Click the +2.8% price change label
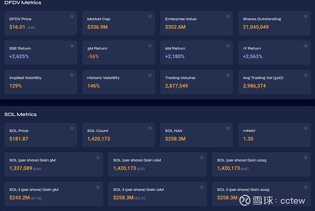Screen dimensions: 315x211 (x=31, y=28)
